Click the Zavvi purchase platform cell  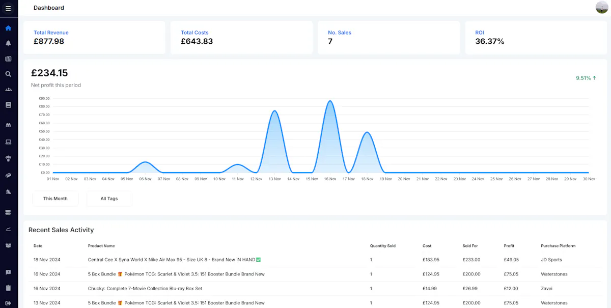point(547,289)
